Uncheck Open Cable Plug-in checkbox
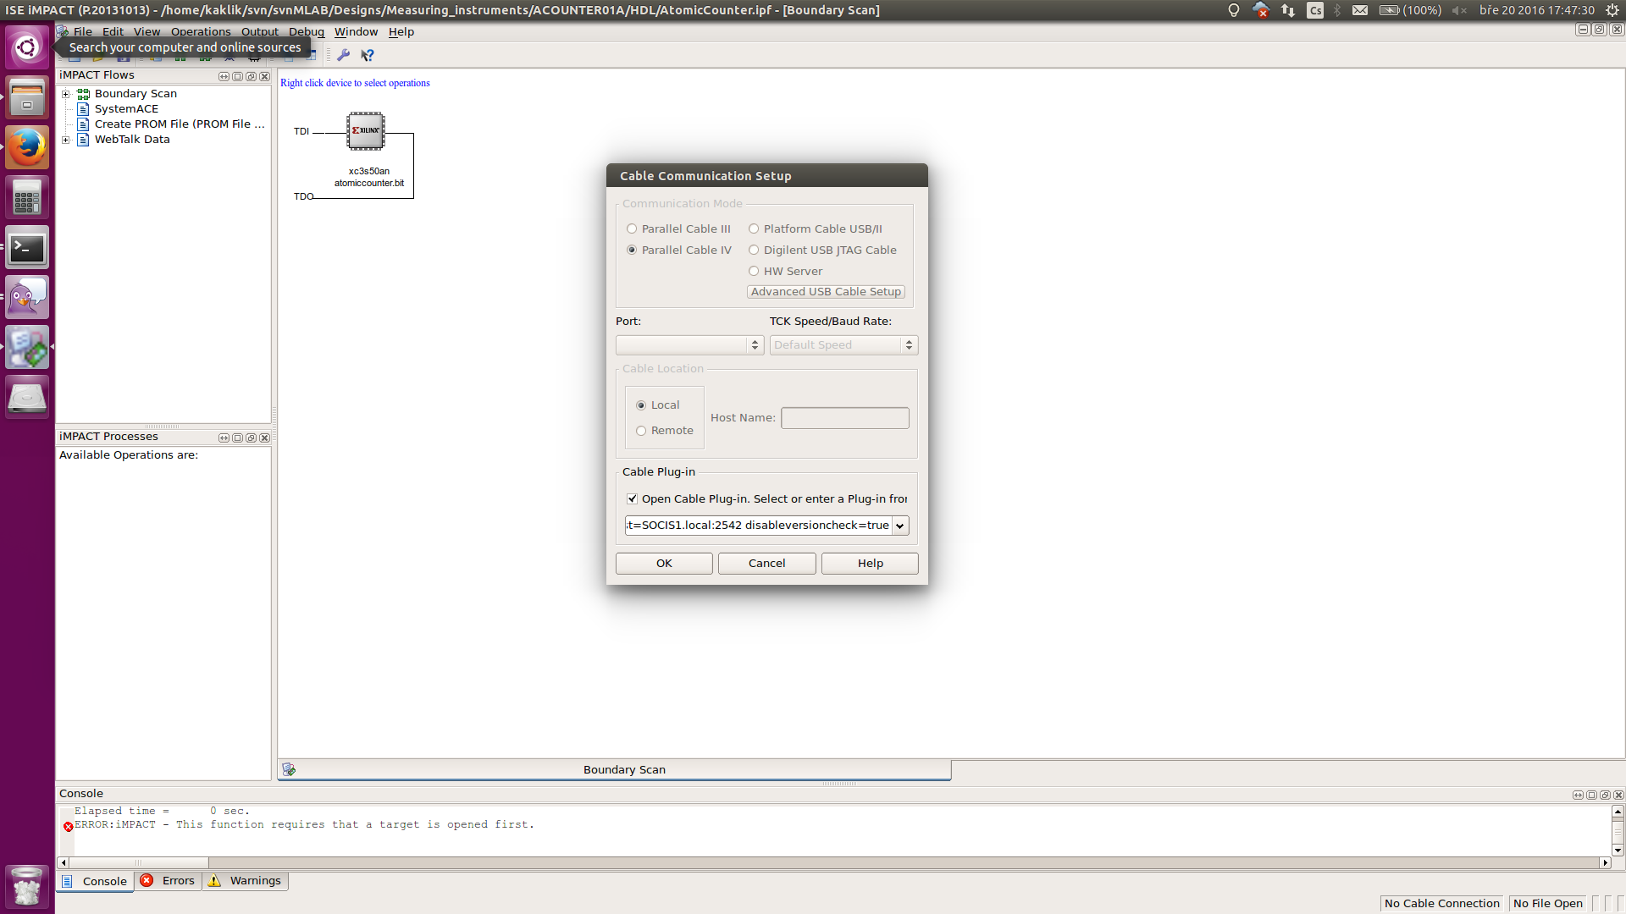Screen dimensions: 1626x914 tap(632, 498)
